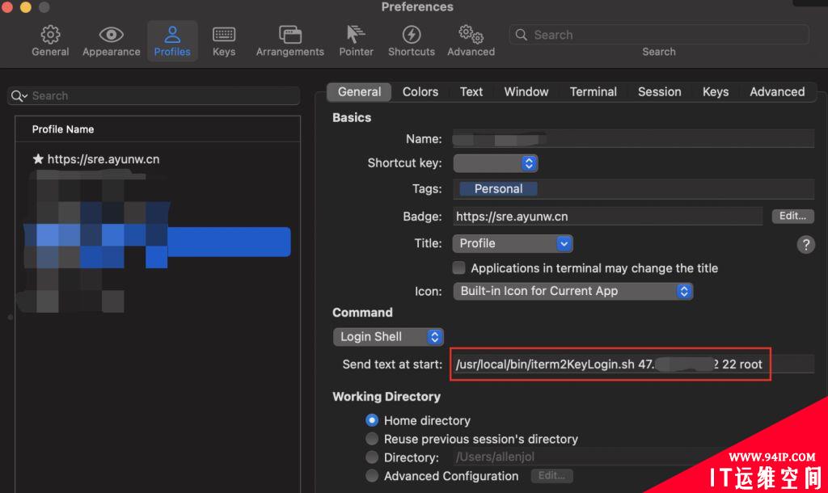Open the Keys preferences pane
The width and height of the screenshot is (828, 493).
pos(224,40)
